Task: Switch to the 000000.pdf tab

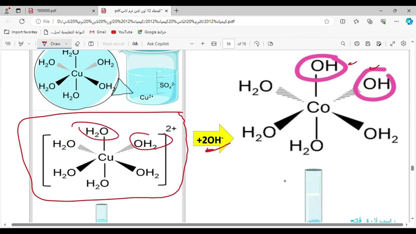Action: click(x=62, y=11)
